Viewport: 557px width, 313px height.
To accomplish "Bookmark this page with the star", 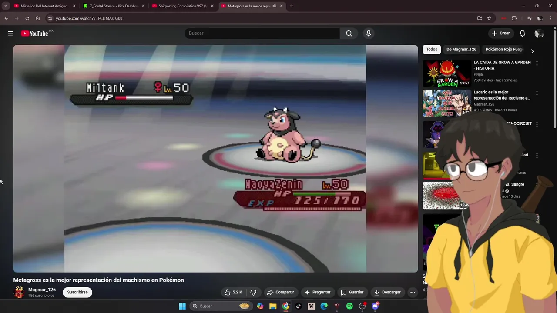I will pyautogui.click(x=489, y=18).
